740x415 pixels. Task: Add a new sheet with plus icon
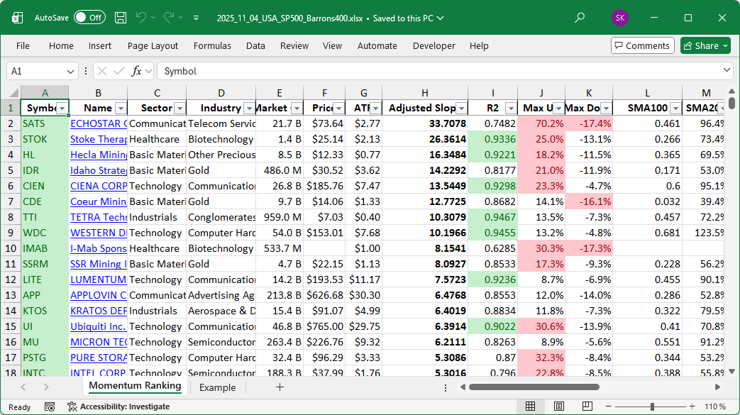(x=280, y=387)
